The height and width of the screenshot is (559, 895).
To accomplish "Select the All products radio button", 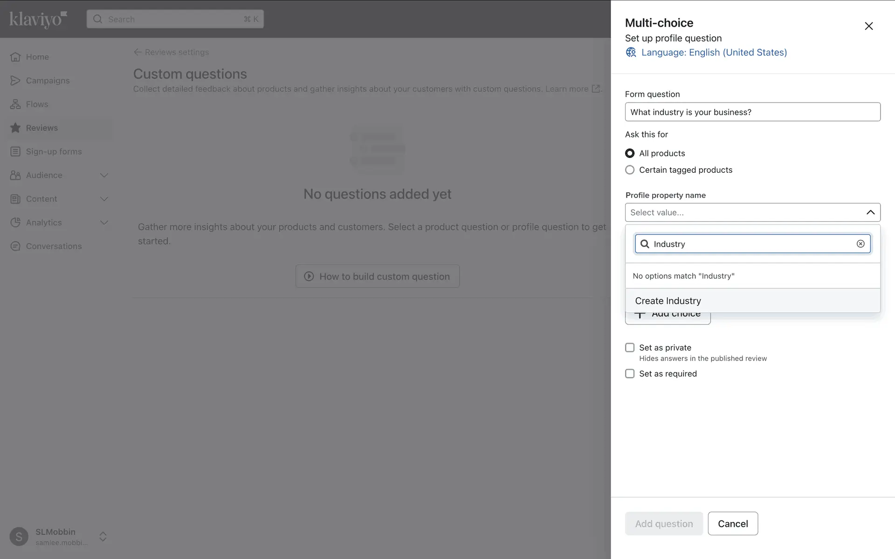I will [630, 153].
